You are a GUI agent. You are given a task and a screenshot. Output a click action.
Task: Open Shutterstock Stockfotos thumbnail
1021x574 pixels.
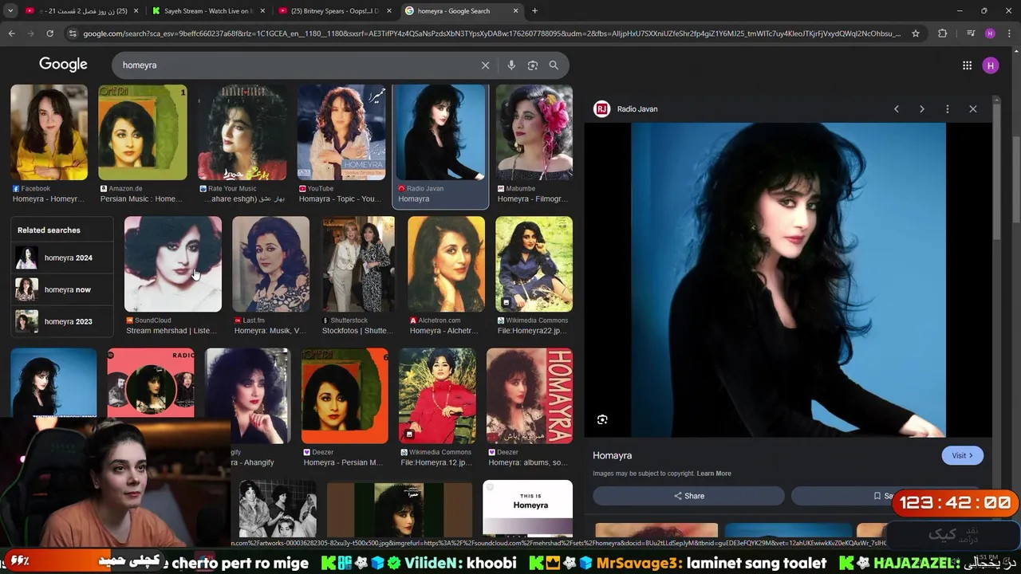[358, 264]
